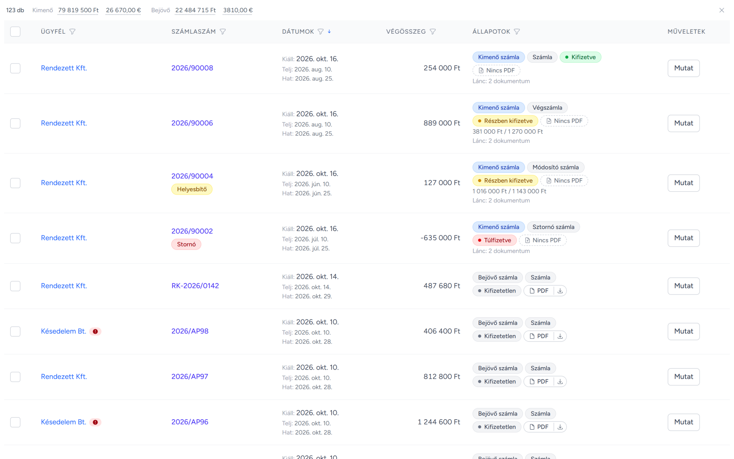
Task: Select the checkbox for invoice 2026/90008
Action: coord(15,68)
